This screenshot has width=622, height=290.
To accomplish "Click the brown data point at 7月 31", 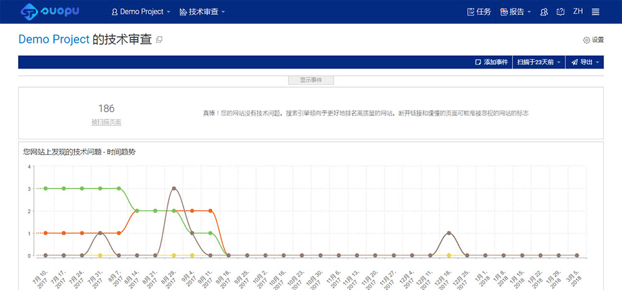I will point(100,233).
